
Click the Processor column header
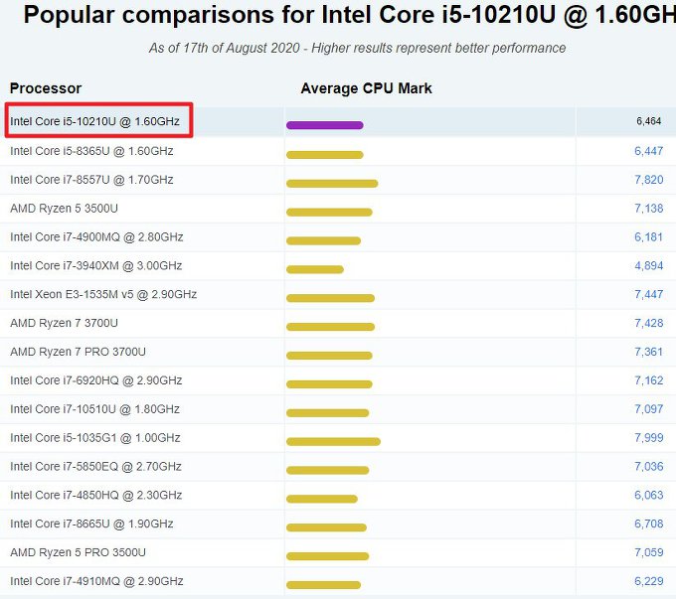pos(46,88)
